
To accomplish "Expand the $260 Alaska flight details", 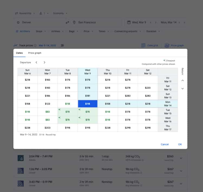I will 181,158.
